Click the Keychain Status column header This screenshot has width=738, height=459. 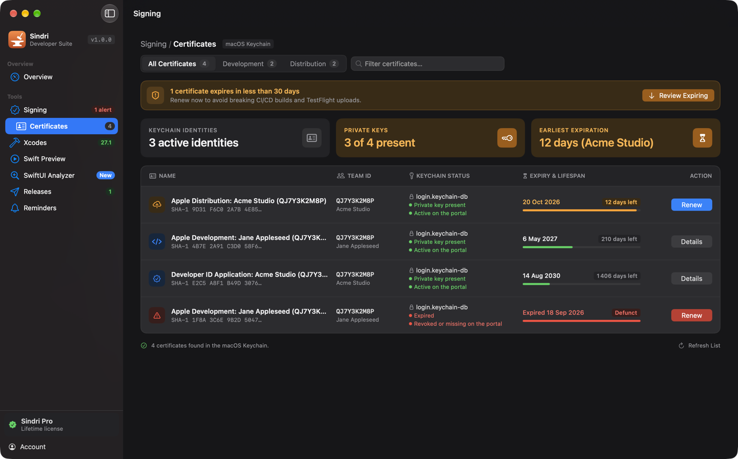pos(439,176)
